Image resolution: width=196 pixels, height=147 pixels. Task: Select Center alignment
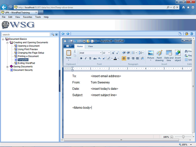[x=128, y=58]
